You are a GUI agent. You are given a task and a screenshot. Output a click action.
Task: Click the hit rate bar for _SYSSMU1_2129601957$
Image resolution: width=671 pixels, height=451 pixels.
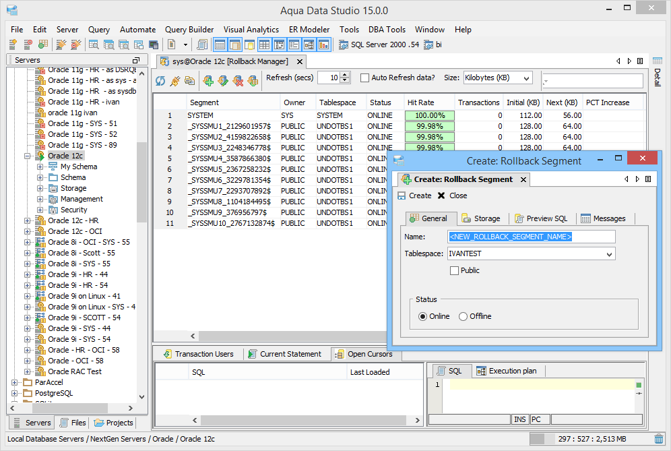pos(430,126)
